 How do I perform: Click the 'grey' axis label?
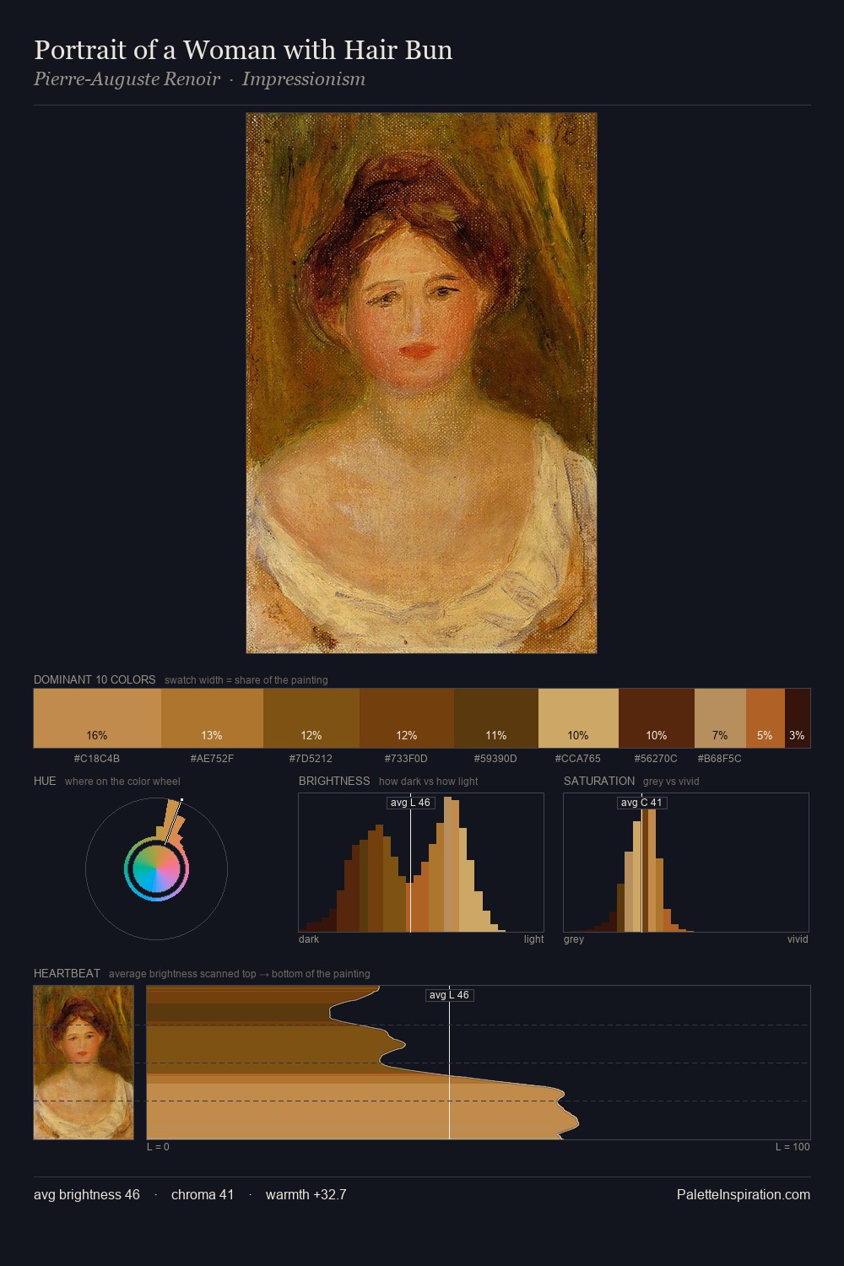[574, 939]
